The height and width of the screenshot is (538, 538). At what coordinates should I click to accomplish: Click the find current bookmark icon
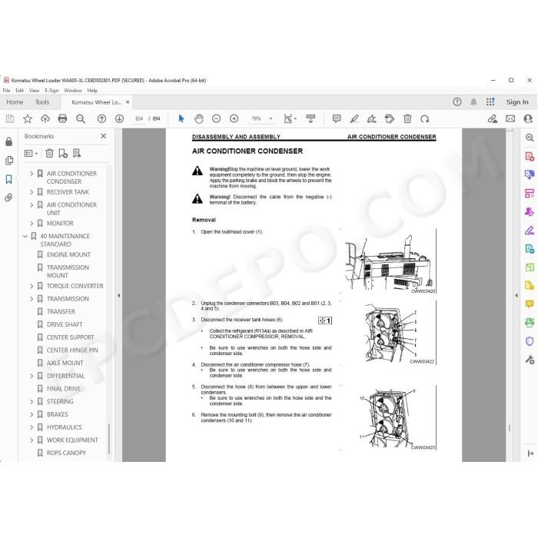coord(77,154)
